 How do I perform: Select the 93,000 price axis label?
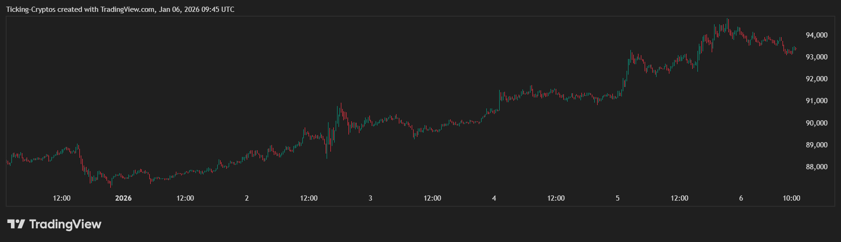(816, 57)
